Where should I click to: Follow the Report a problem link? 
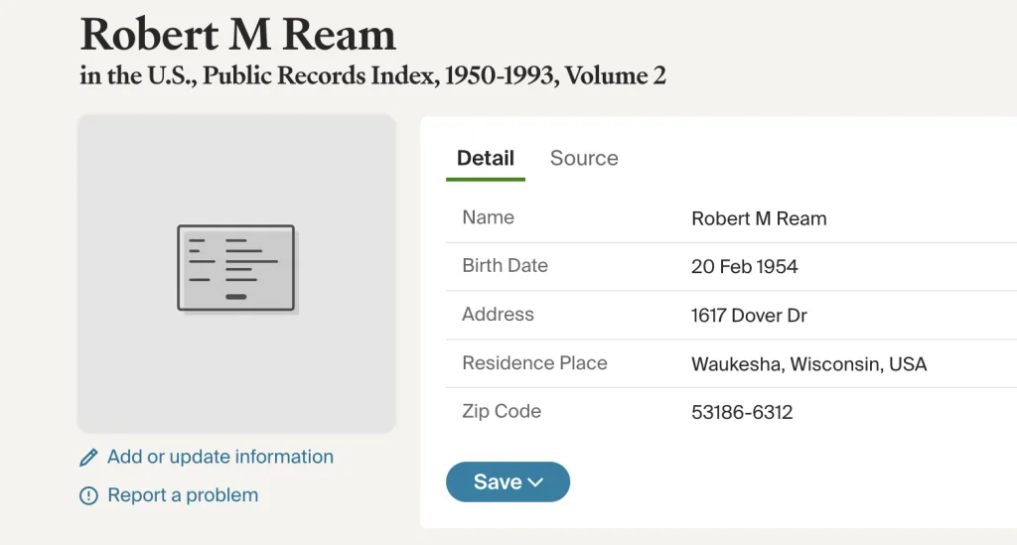pos(183,495)
